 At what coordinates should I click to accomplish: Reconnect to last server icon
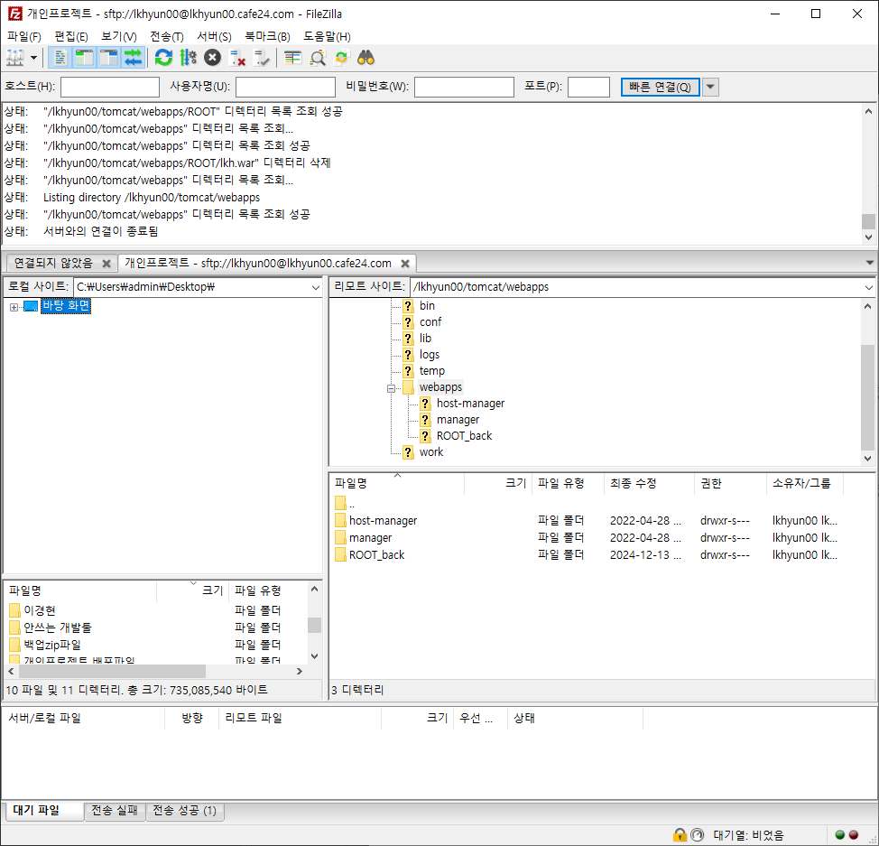pyautogui.click(x=262, y=58)
